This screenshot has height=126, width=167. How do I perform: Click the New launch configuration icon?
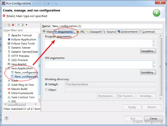point(5,25)
